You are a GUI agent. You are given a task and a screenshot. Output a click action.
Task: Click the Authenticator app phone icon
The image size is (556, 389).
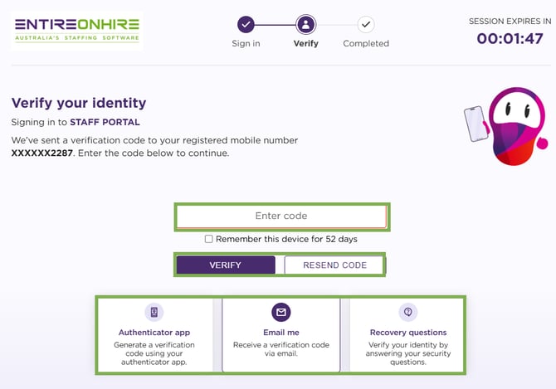click(155, 313)
